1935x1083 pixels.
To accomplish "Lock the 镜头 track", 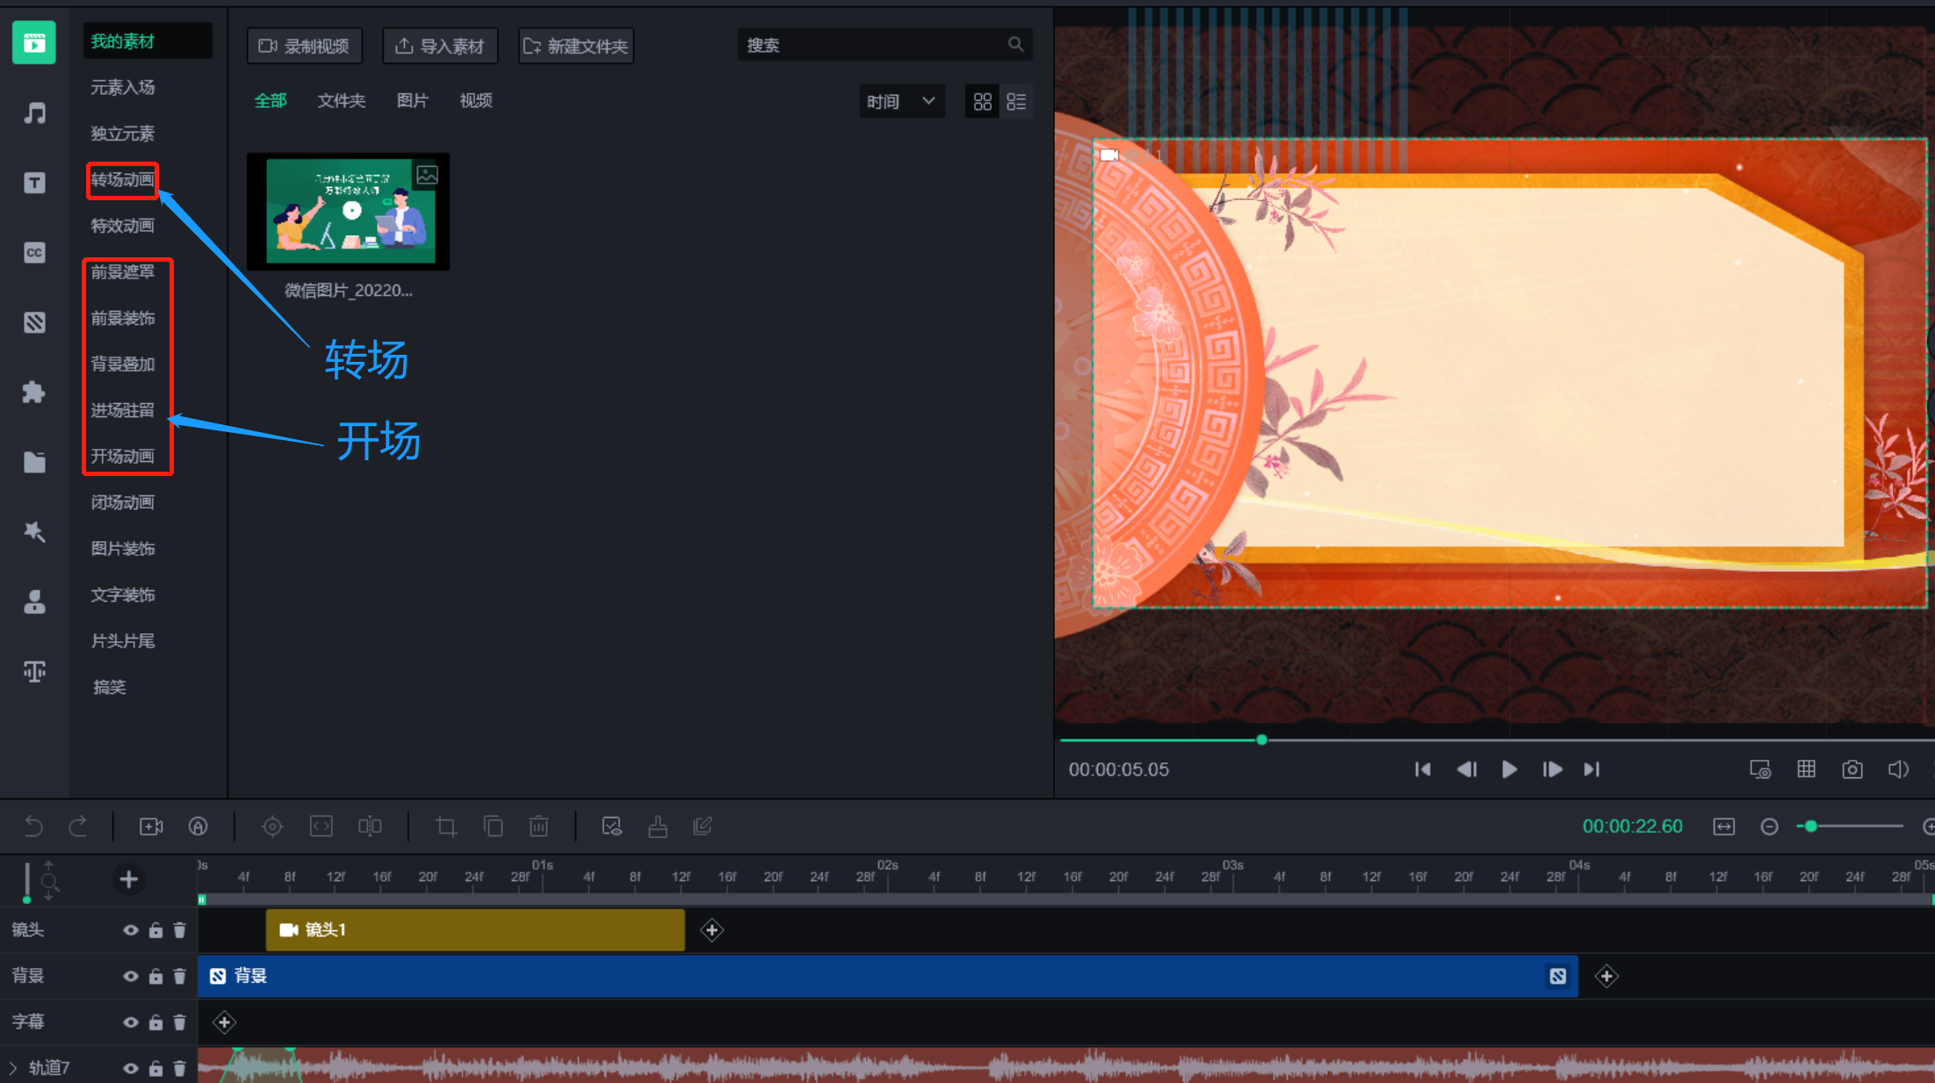I will 155,930.
